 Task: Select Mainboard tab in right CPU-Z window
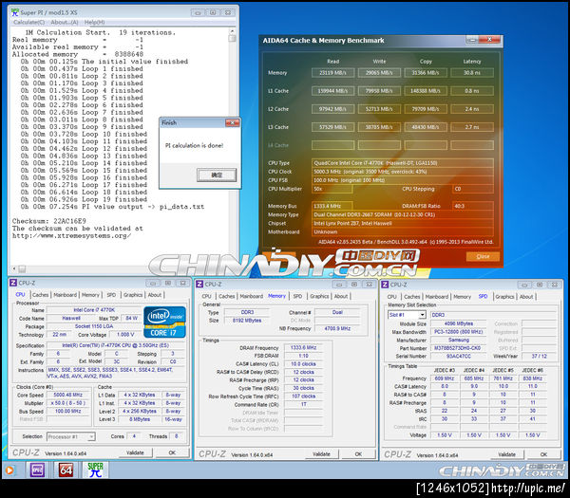[x=437, y=297]
